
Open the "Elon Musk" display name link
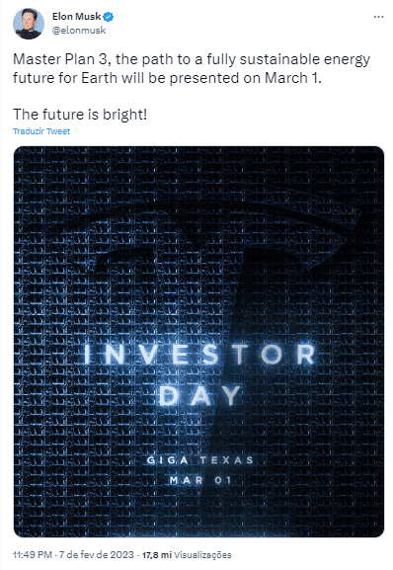pos(77,17)
